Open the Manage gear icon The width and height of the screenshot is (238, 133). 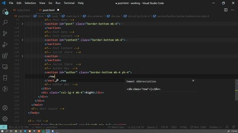pyautogui.click(x=5, y=119)
